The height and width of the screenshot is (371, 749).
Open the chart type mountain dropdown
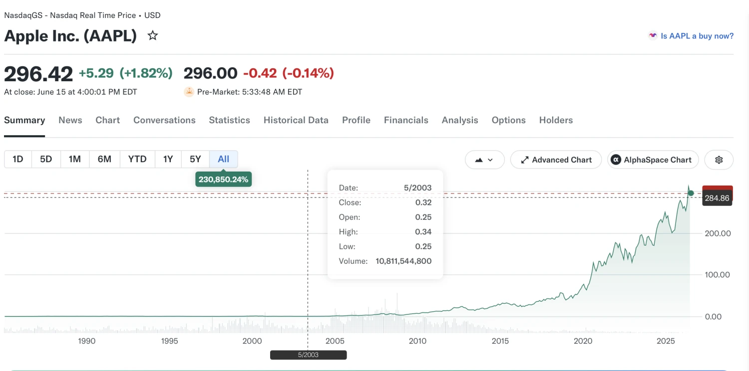tap(484, 160)
